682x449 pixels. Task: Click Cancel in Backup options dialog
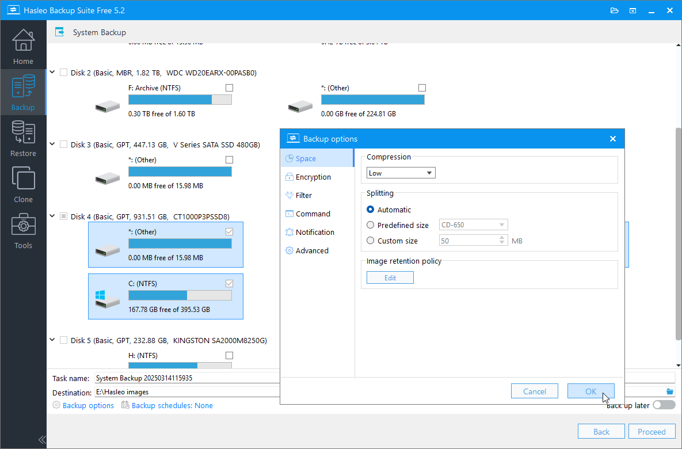(x=535, y=391)
